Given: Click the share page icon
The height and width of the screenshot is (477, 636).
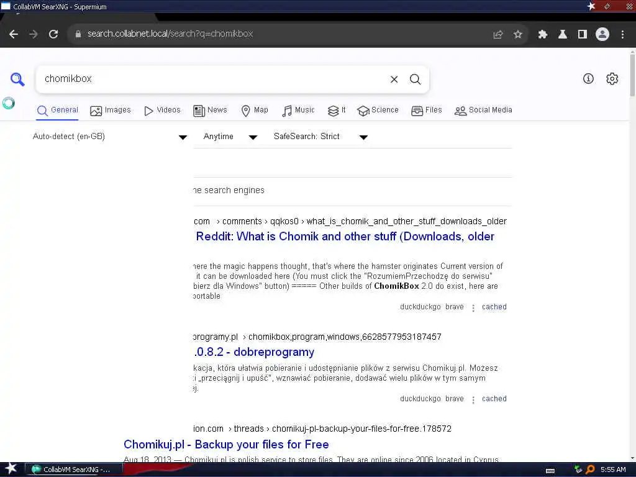Looking at the screenshot, I should pos(497,35).
